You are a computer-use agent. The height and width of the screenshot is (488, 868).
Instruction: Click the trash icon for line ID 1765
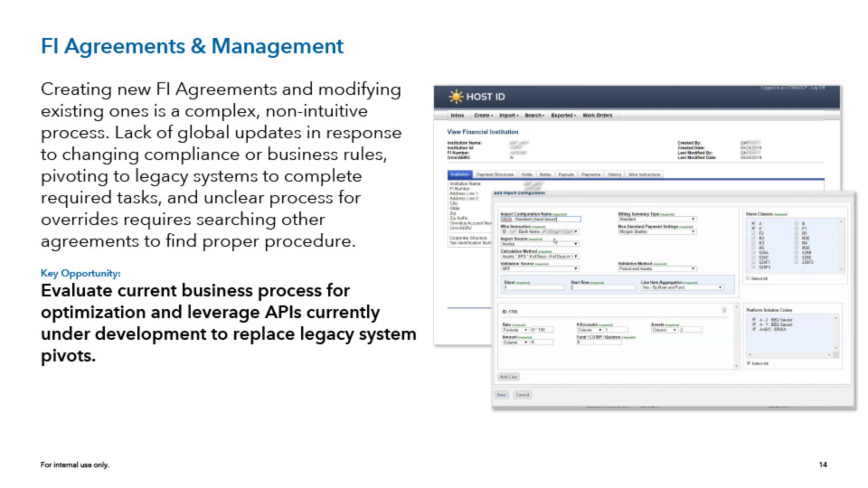point(723,311)
